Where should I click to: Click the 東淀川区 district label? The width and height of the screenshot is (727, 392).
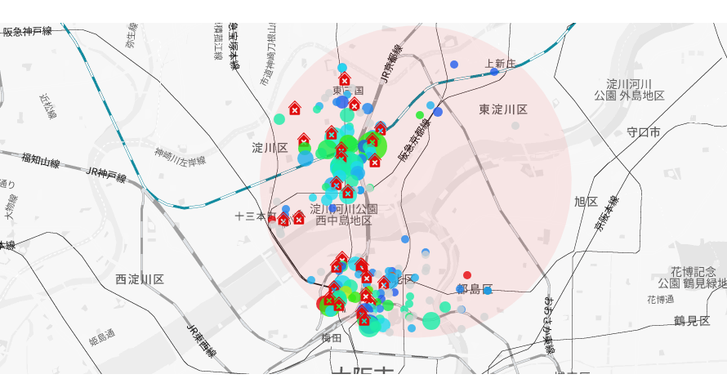point(503,109)
